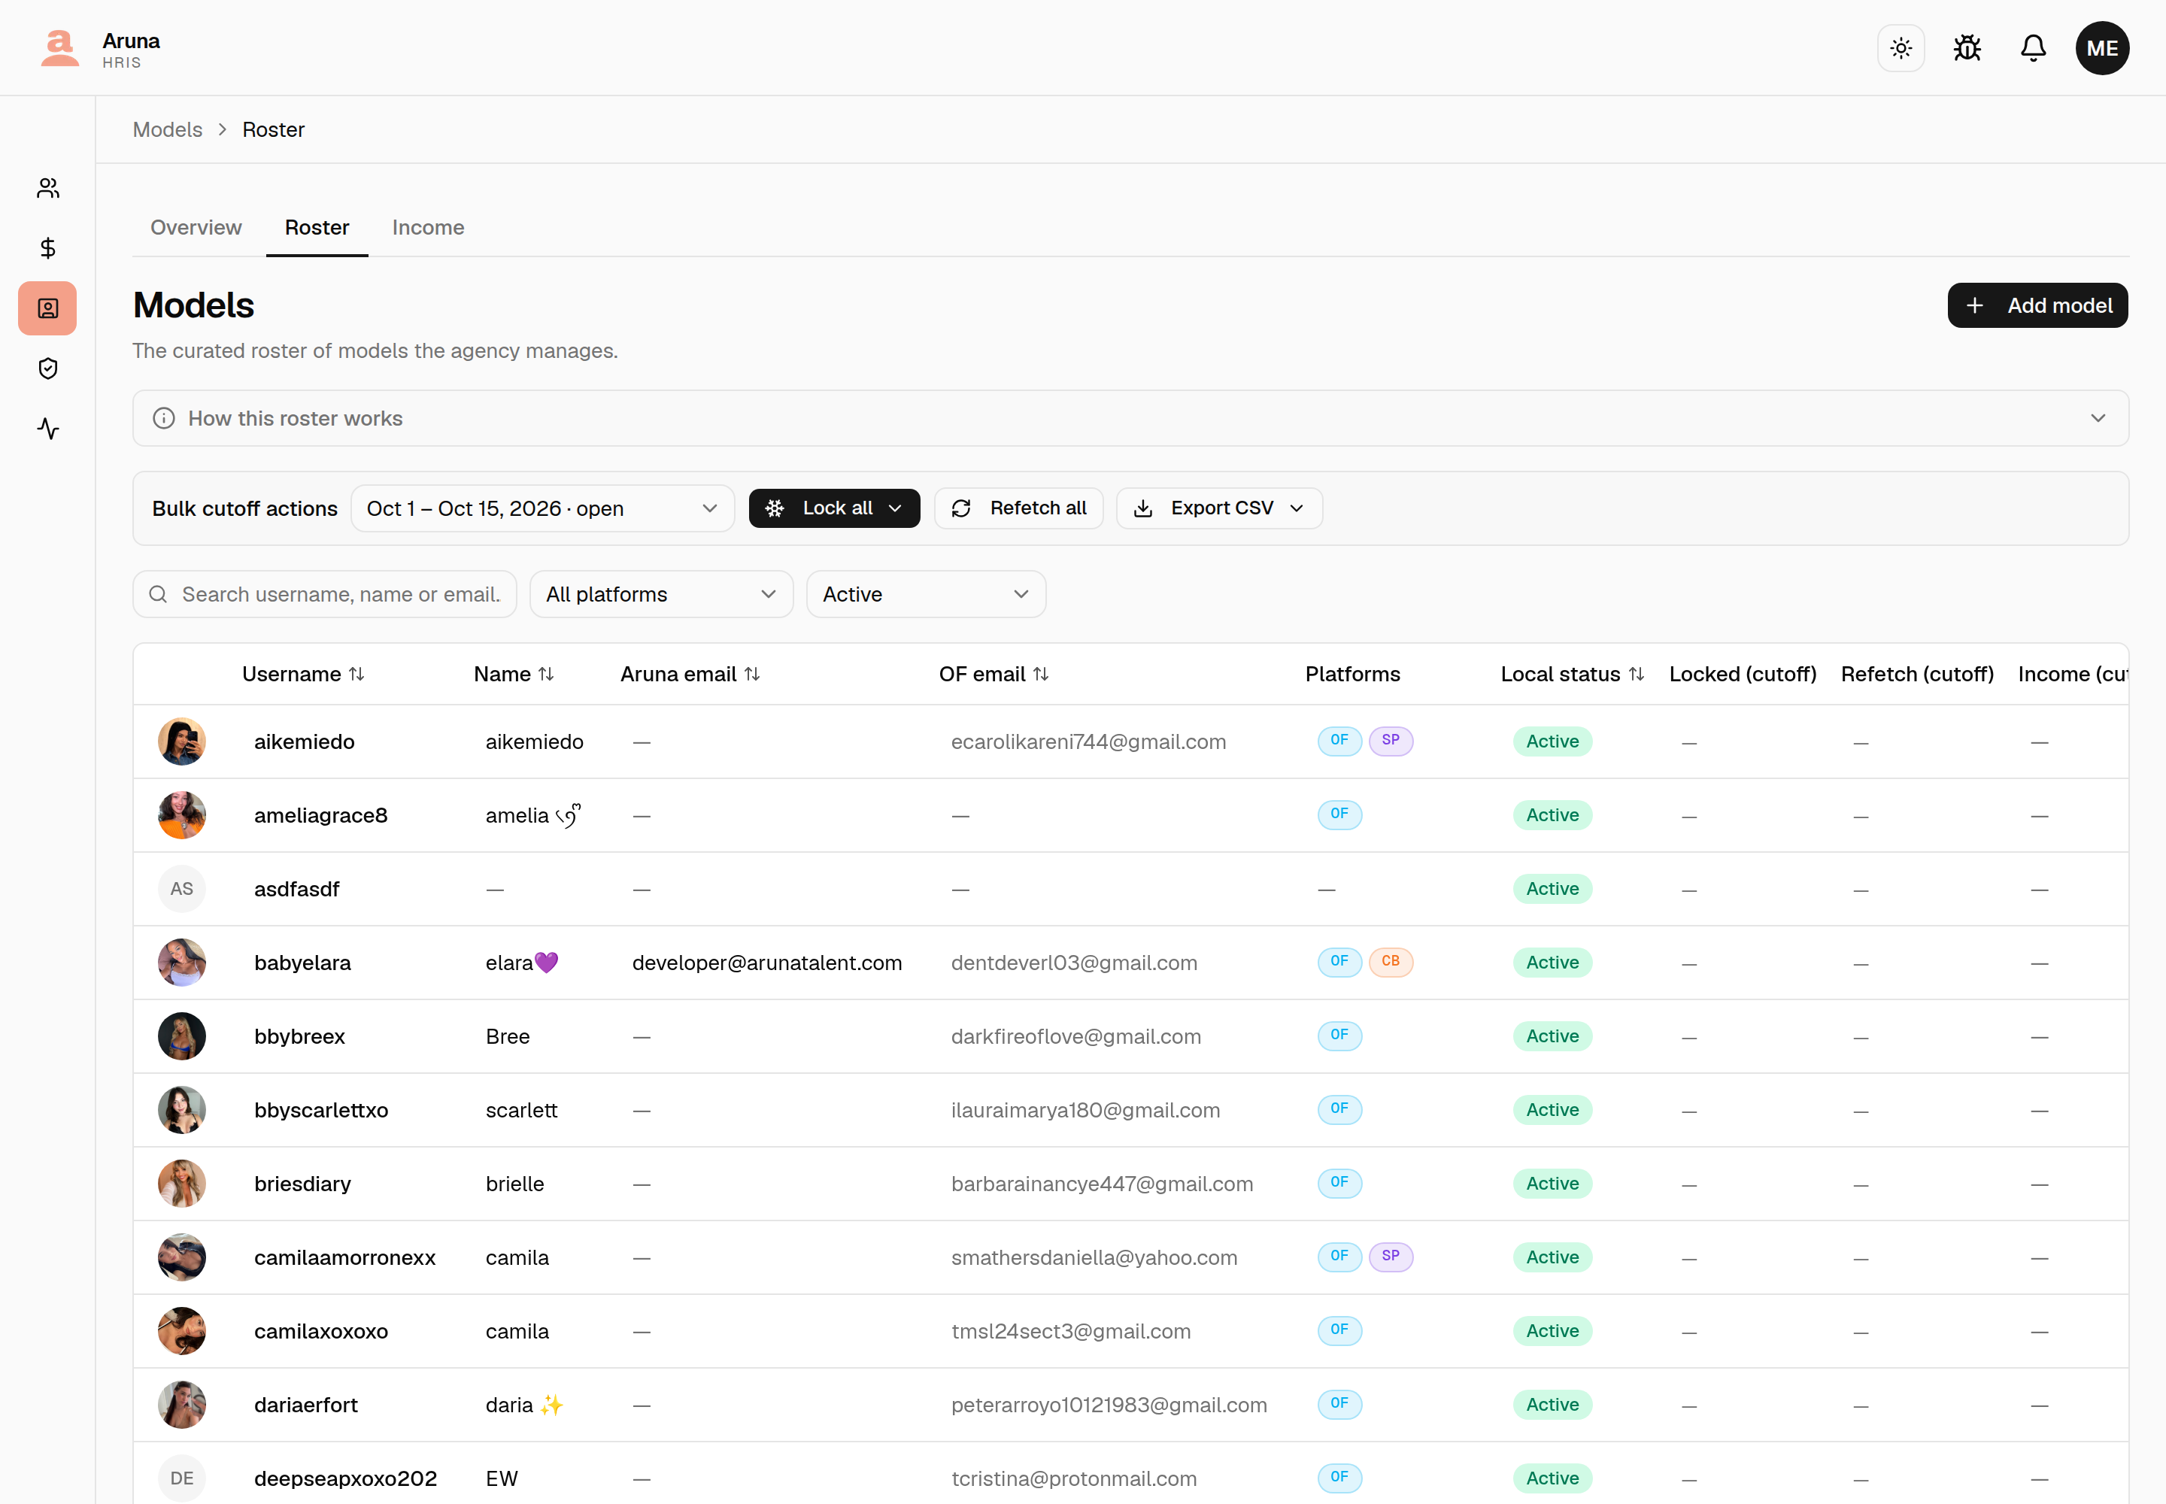The width and height of the screenshot is (2166, 1504).
Task: Click the SP badge in camilaamorronexx row
Action: coord(1391,1256)
